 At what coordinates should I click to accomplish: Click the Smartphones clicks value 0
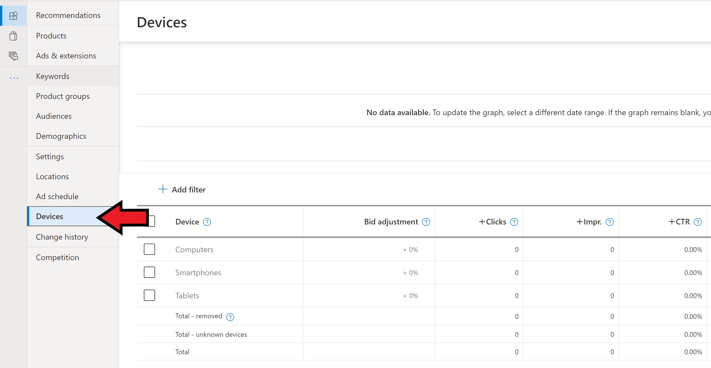[x=517, y=273]
